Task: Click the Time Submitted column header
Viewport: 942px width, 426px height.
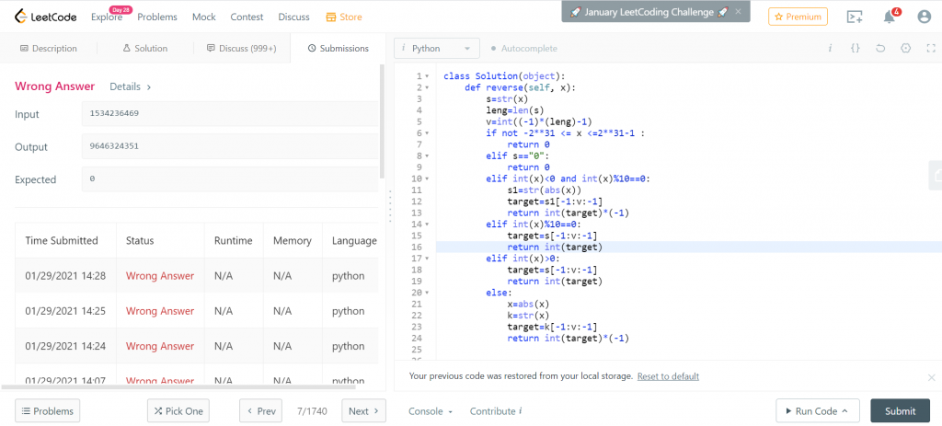Action: (x=62, y=240)
